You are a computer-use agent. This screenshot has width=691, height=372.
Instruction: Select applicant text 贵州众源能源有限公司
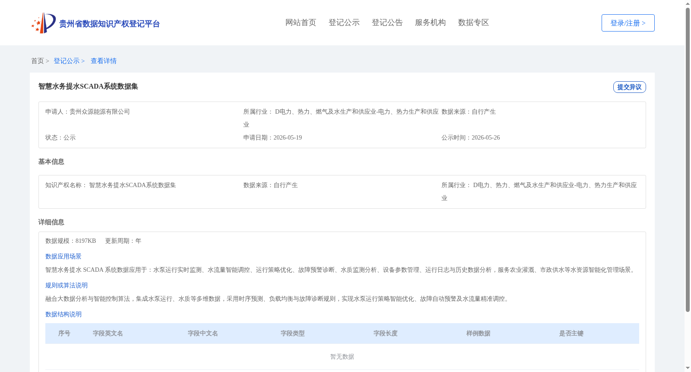pyautogui.click(x=100, y=111)
